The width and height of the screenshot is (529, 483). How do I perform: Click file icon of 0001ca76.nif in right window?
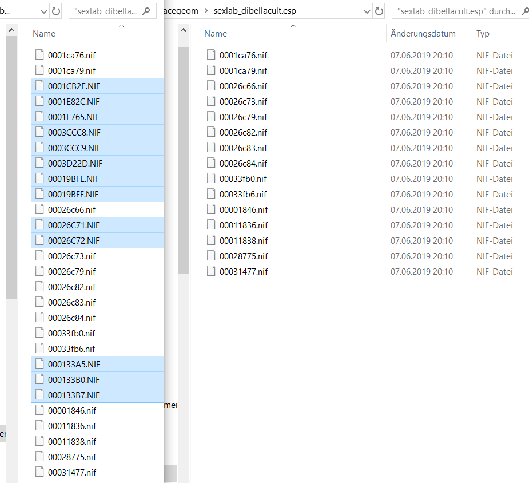point(211,55)
